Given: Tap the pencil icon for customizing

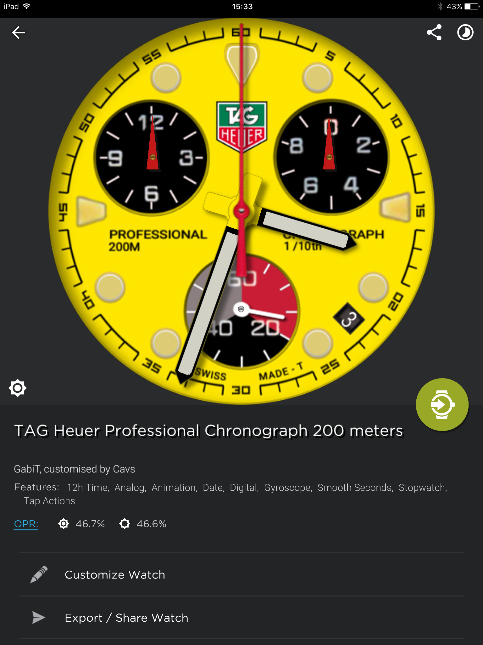Looking at the screenshot, I should [x=39, y=574].
